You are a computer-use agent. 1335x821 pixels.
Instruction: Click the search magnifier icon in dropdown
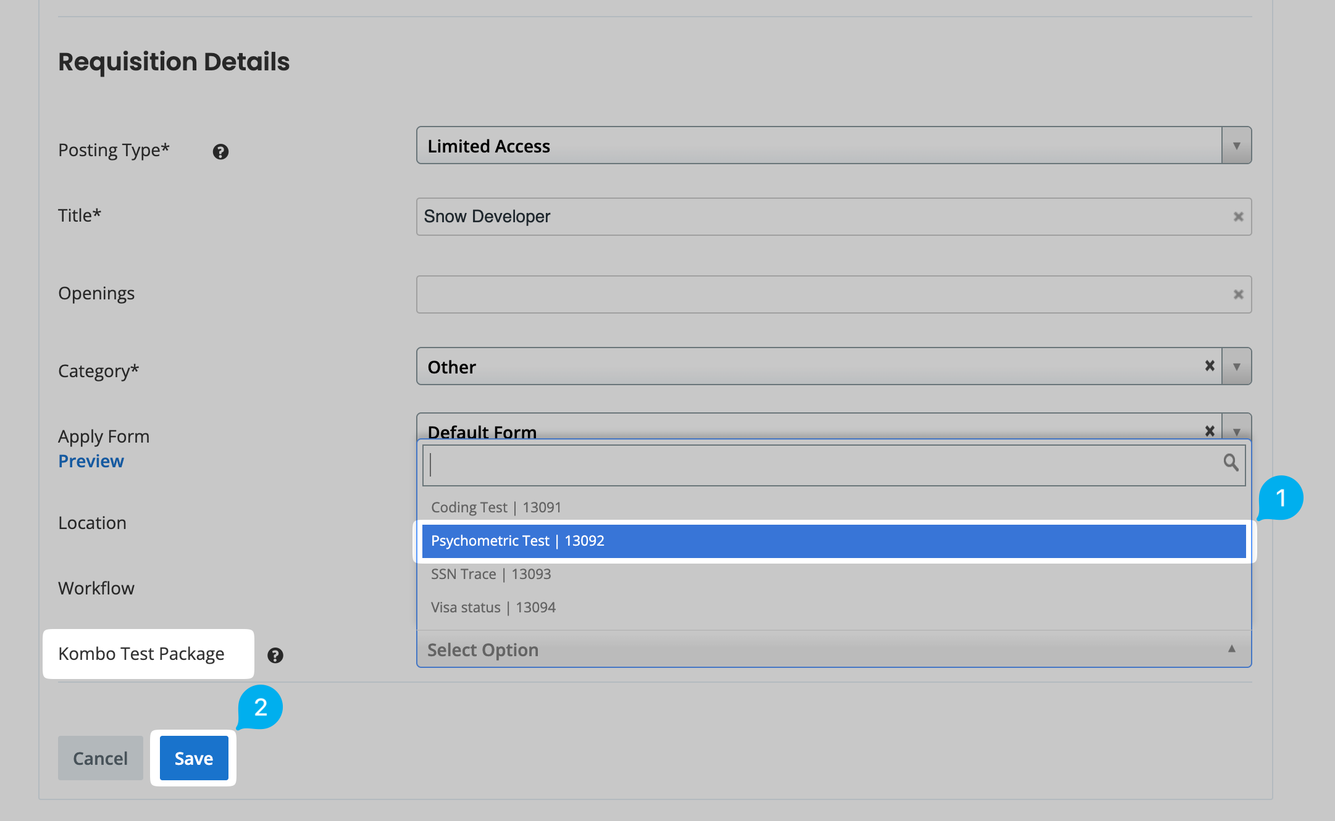[x=1231, y=462]
